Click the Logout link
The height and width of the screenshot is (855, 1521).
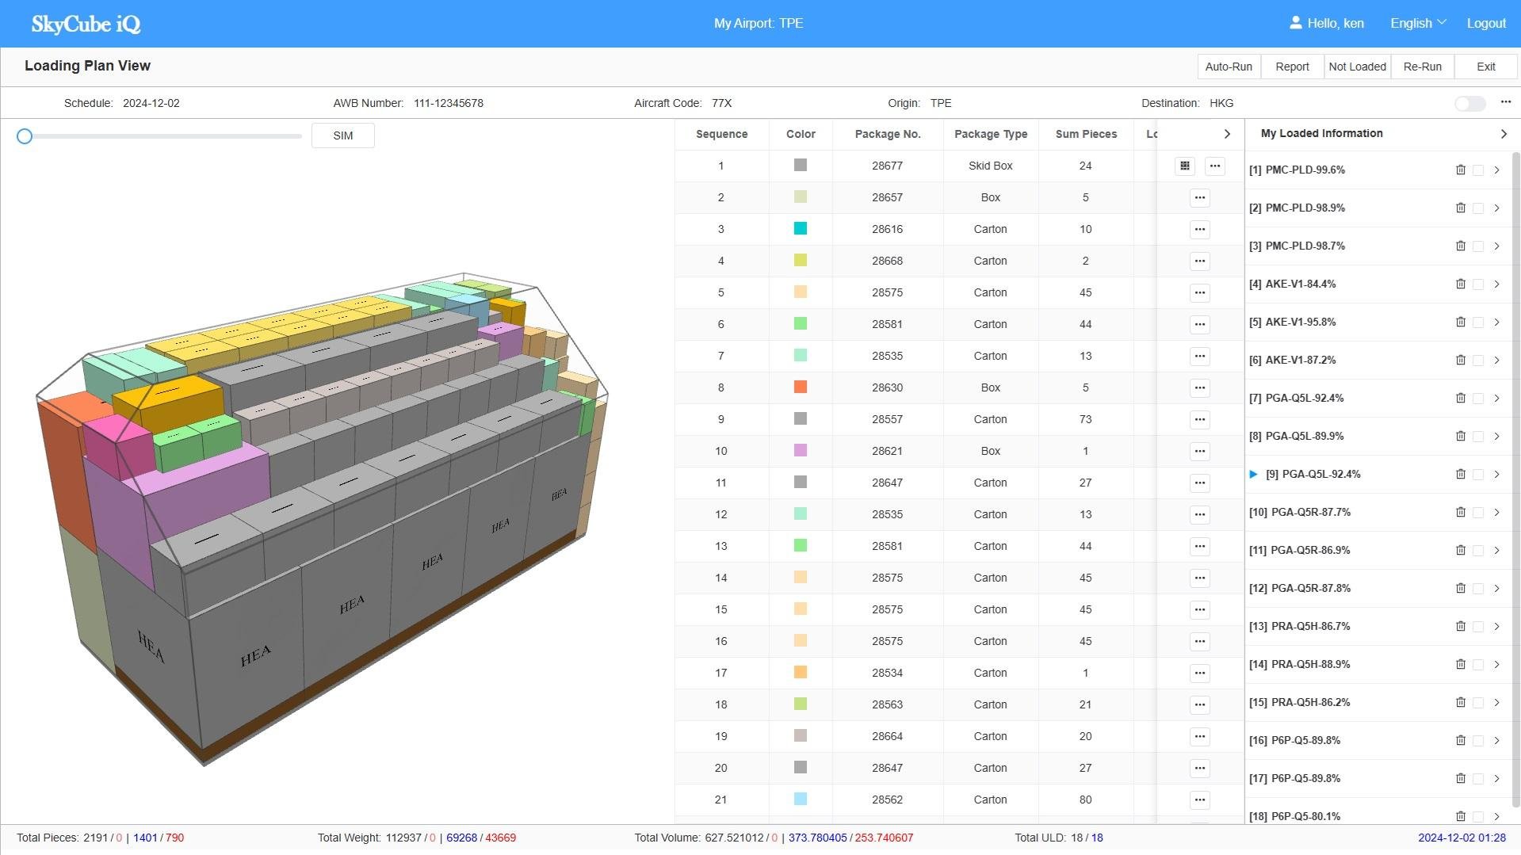click(1485, 23)
